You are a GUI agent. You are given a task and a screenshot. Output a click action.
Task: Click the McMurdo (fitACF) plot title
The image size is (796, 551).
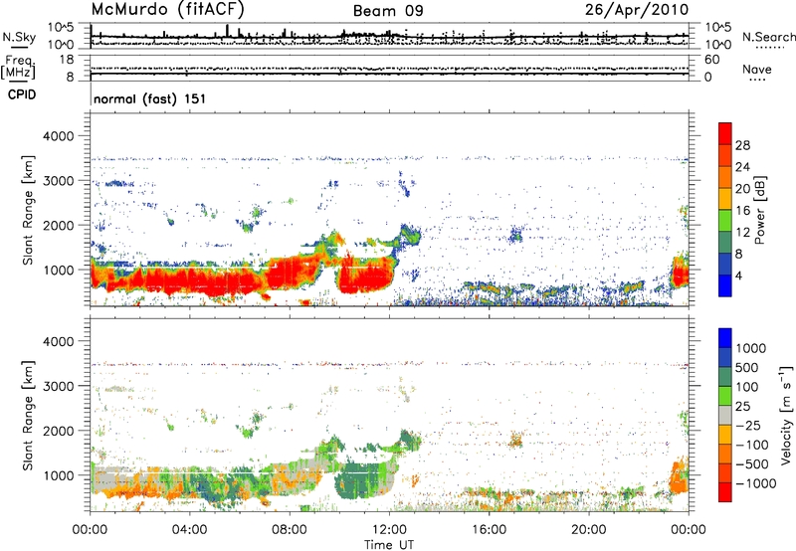(167, 9)
